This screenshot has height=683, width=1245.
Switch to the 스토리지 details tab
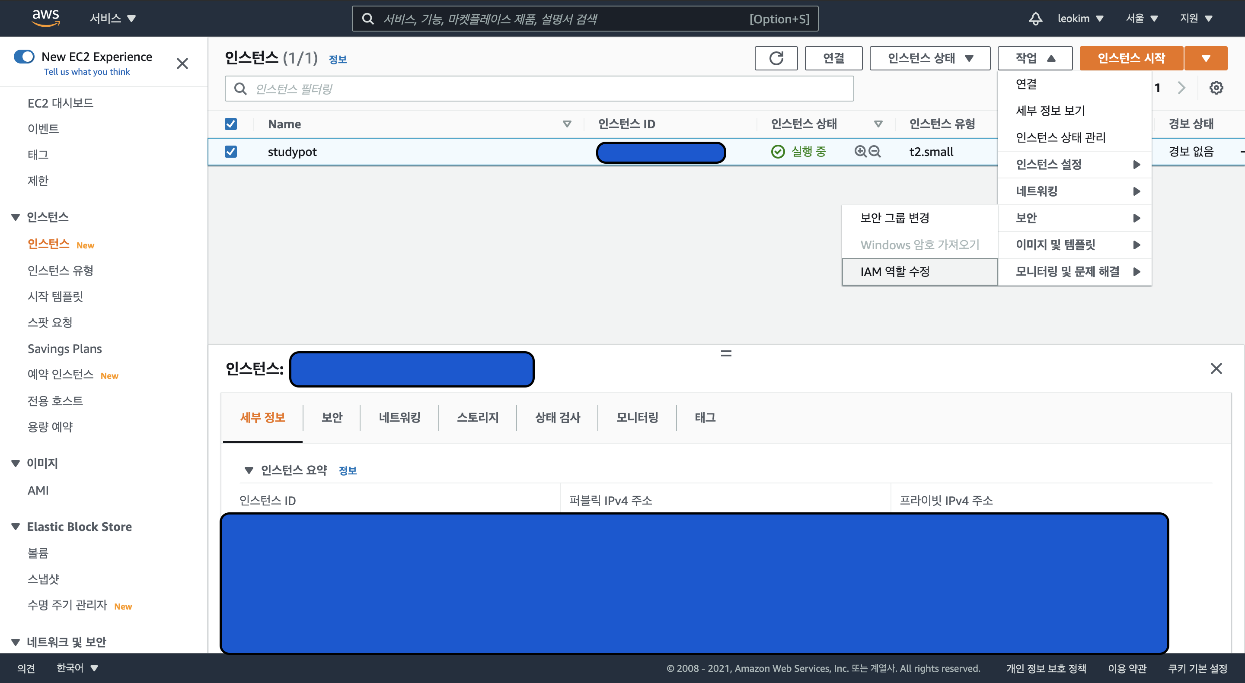coord(478,417)
